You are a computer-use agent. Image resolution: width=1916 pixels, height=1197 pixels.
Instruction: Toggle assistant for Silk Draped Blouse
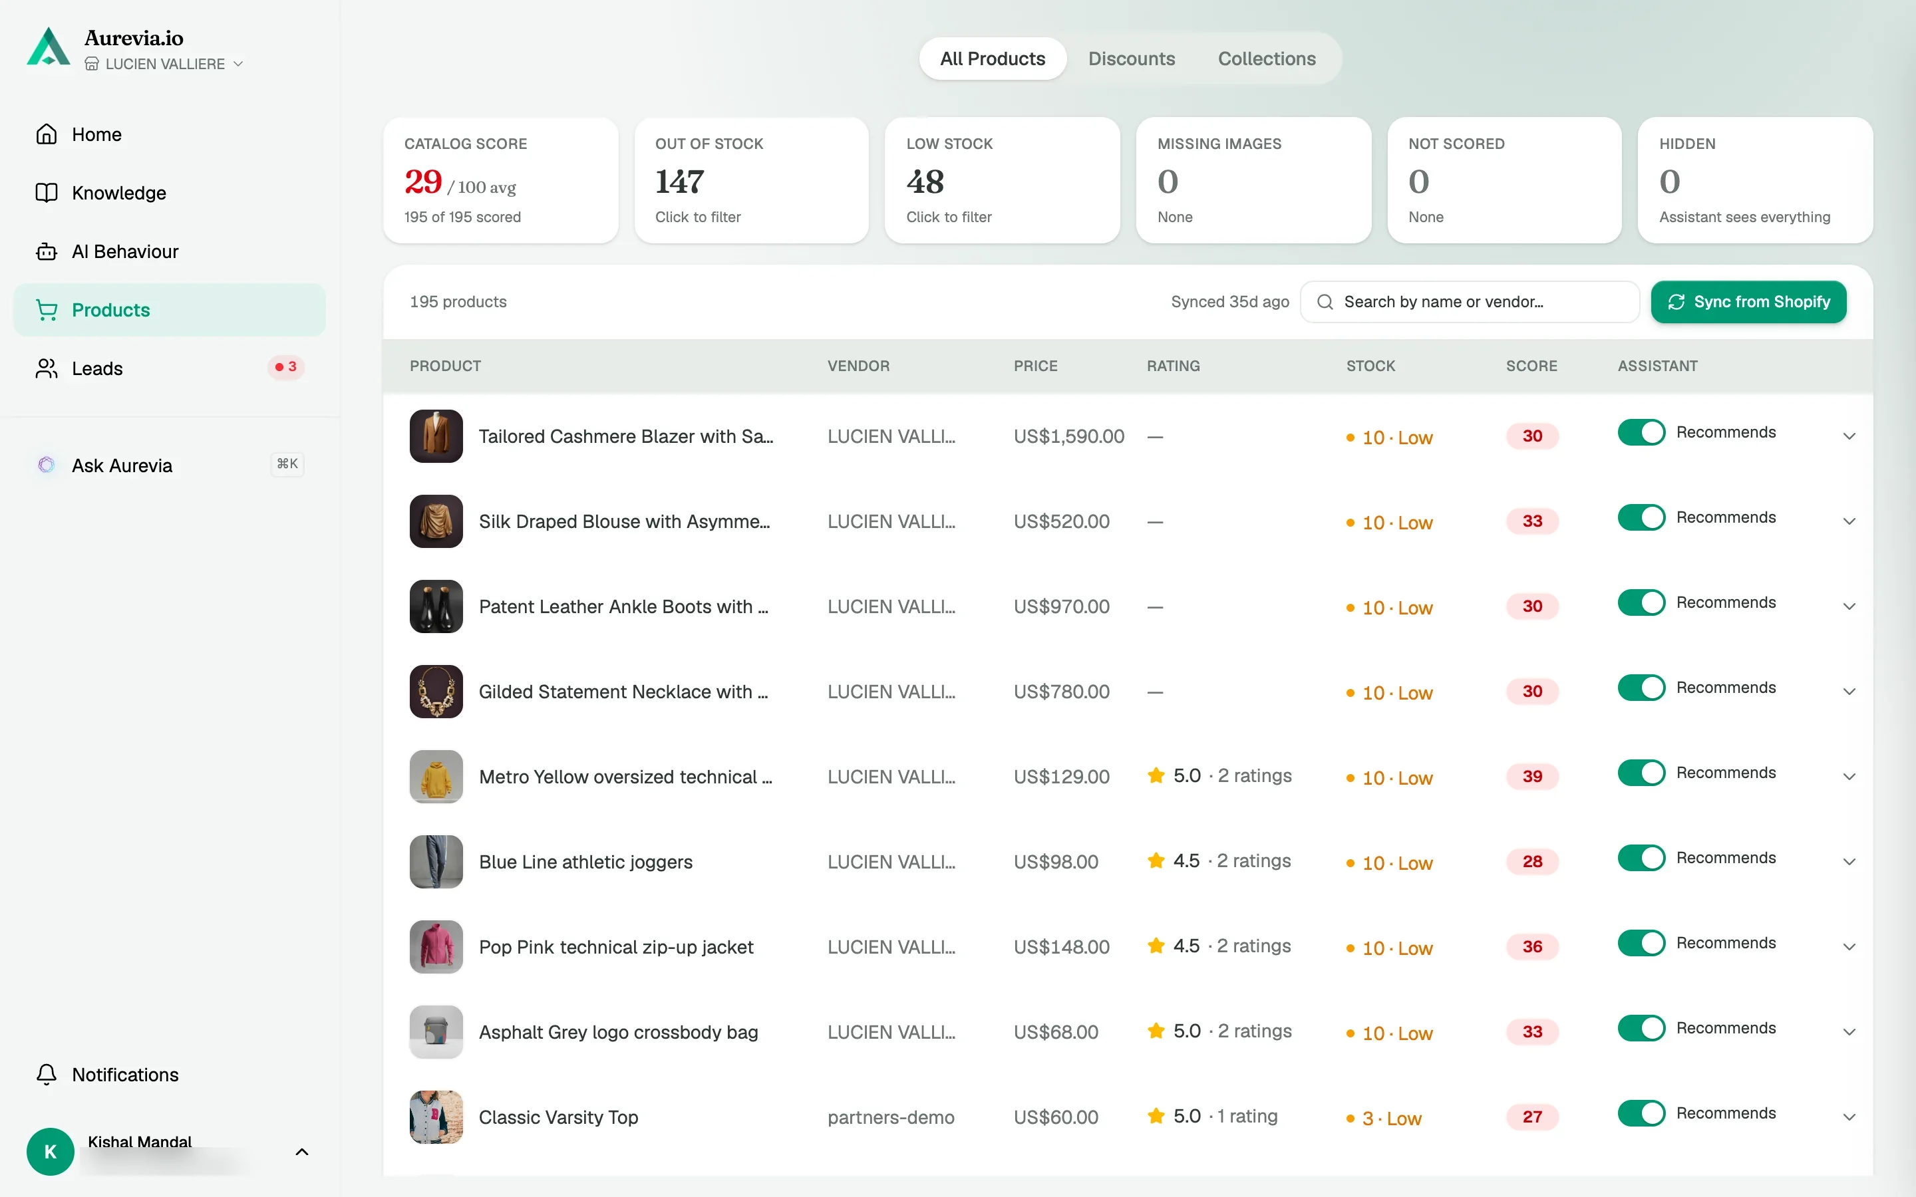[x=1641, y=518]
